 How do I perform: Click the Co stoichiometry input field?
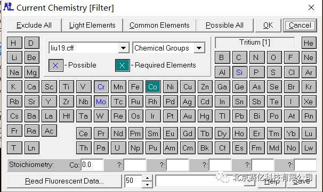point(92,165)
